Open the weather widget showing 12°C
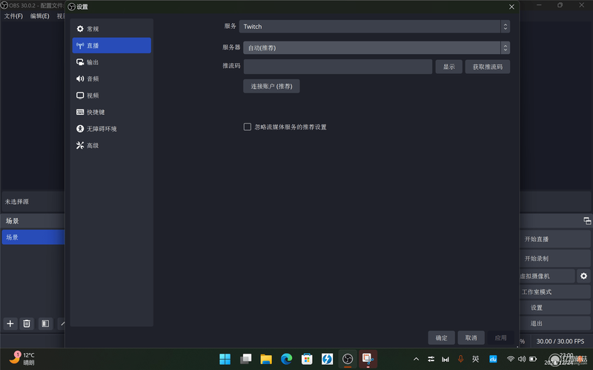The width and height of the screenshot is (593, 370). point(22,359)
